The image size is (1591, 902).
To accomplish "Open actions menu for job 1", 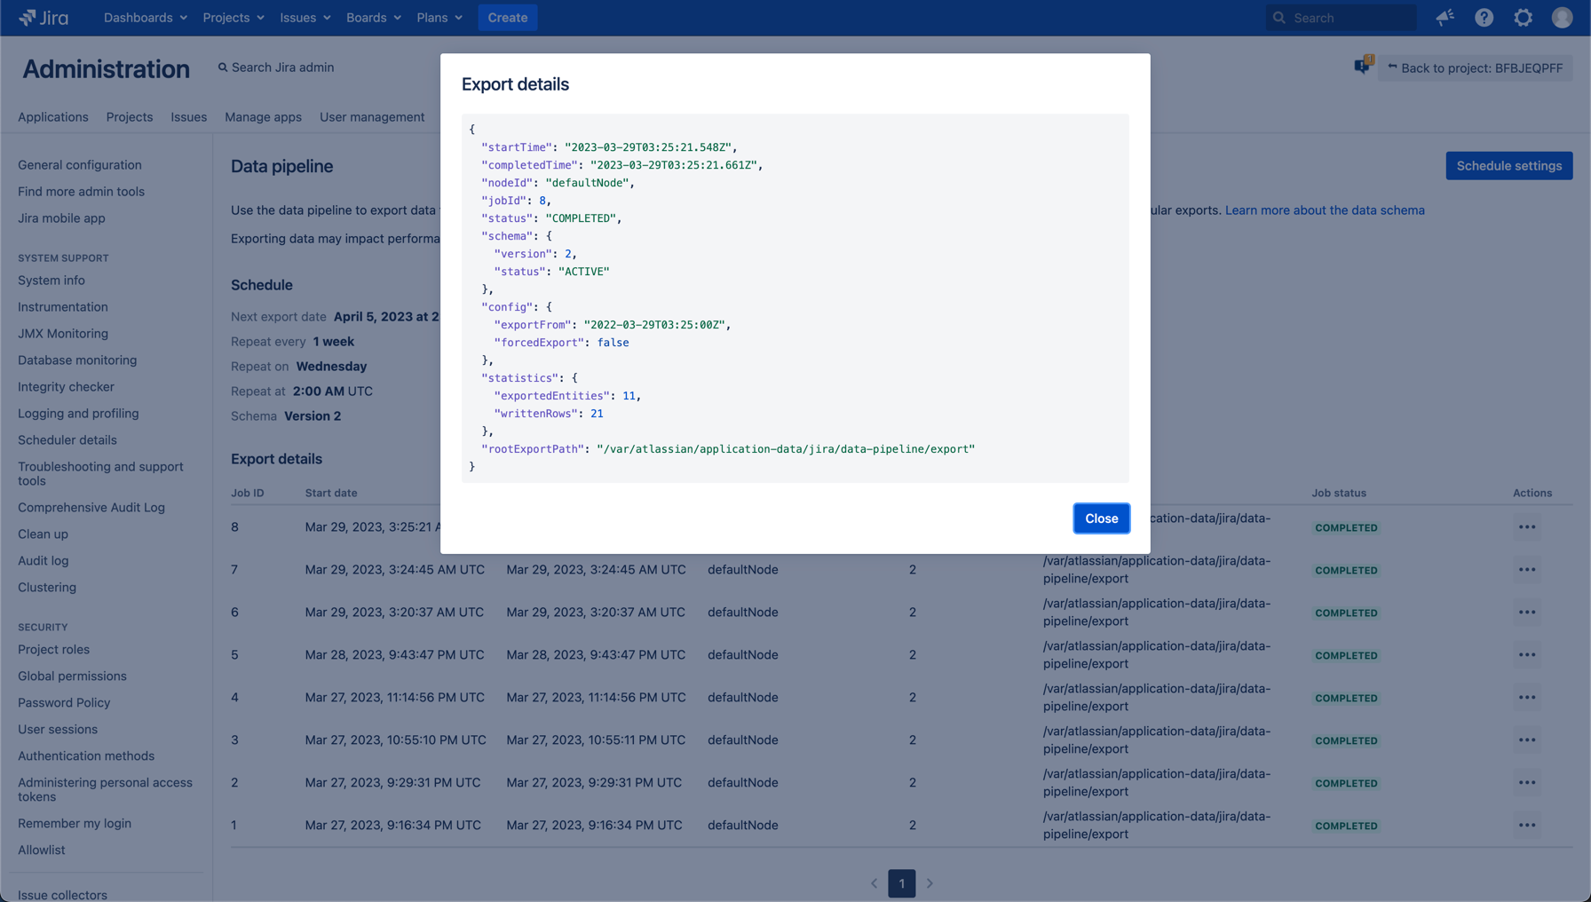I will tap(1526, 826).
